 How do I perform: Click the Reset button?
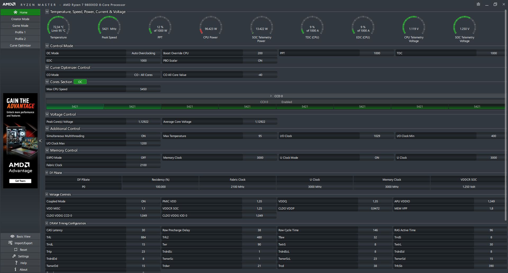click(x=20, y=250)
